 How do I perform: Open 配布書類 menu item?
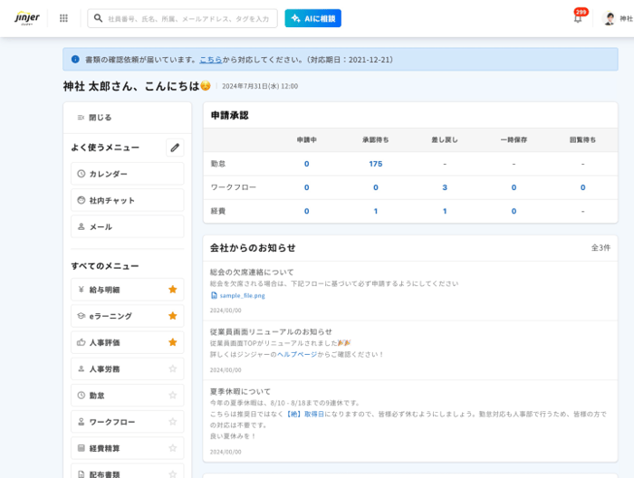[128, 472]
